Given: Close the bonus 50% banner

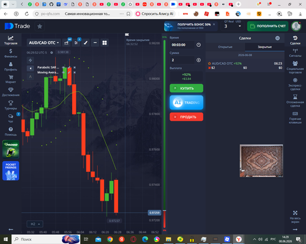Looking at the screenshot, I should (214, 24).
